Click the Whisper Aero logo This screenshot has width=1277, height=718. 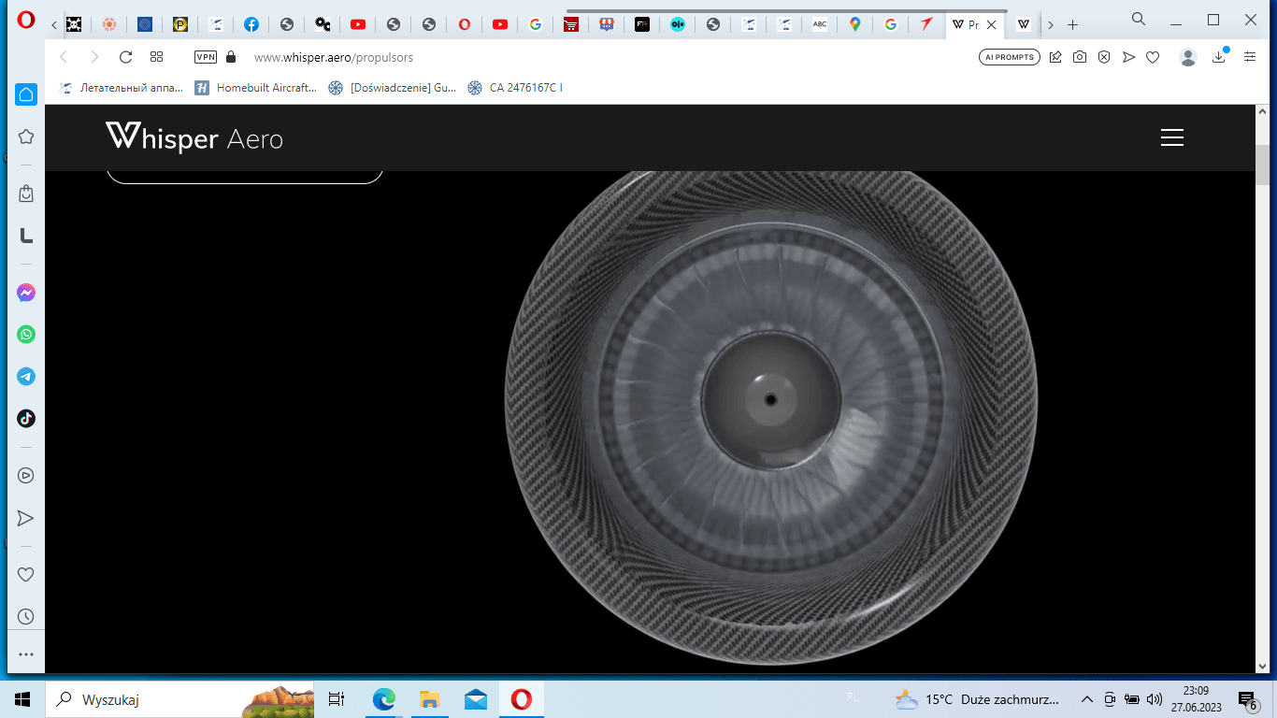click(x=194, y=137)
